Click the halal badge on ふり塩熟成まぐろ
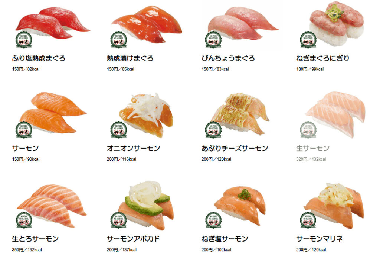380x253 pixels. click(x=24, y=40)
